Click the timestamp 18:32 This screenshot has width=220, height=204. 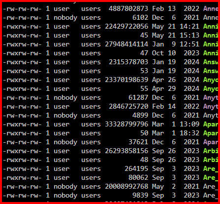click(x=189, y=133)
